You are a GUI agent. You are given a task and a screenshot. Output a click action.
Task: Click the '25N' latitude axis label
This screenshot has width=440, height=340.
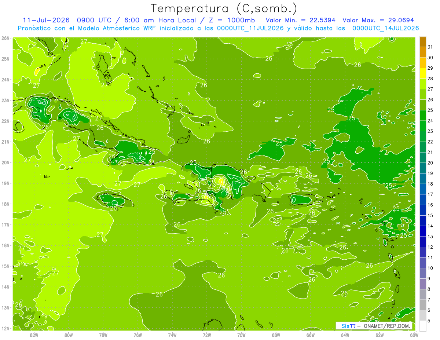coord(5,59)
